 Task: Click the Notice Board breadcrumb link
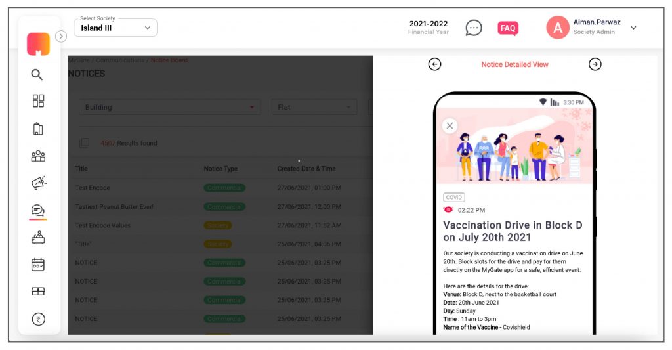click(x=169, y=60)
